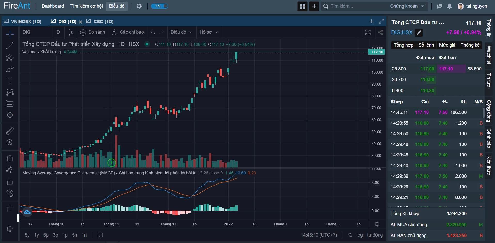
Task: Expand the Chứng khoán dropdown
Action: coord(407,6)
